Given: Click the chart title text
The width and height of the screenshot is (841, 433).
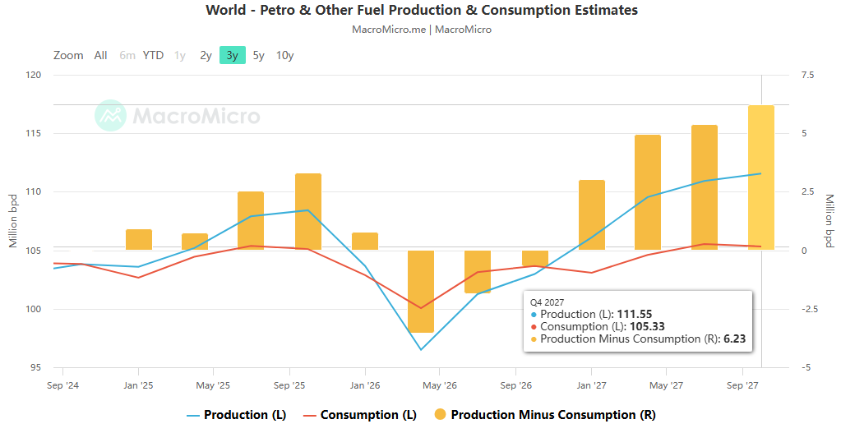Looking at the screenshot, I should click(422, 10).
